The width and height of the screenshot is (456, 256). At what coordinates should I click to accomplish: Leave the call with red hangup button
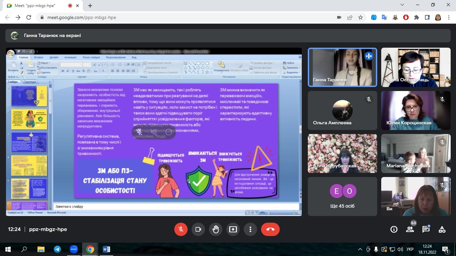tap(270, 229)
